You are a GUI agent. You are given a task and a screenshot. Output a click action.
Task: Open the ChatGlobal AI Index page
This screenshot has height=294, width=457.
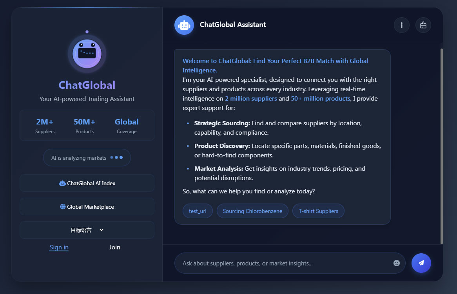click(91, 183)
